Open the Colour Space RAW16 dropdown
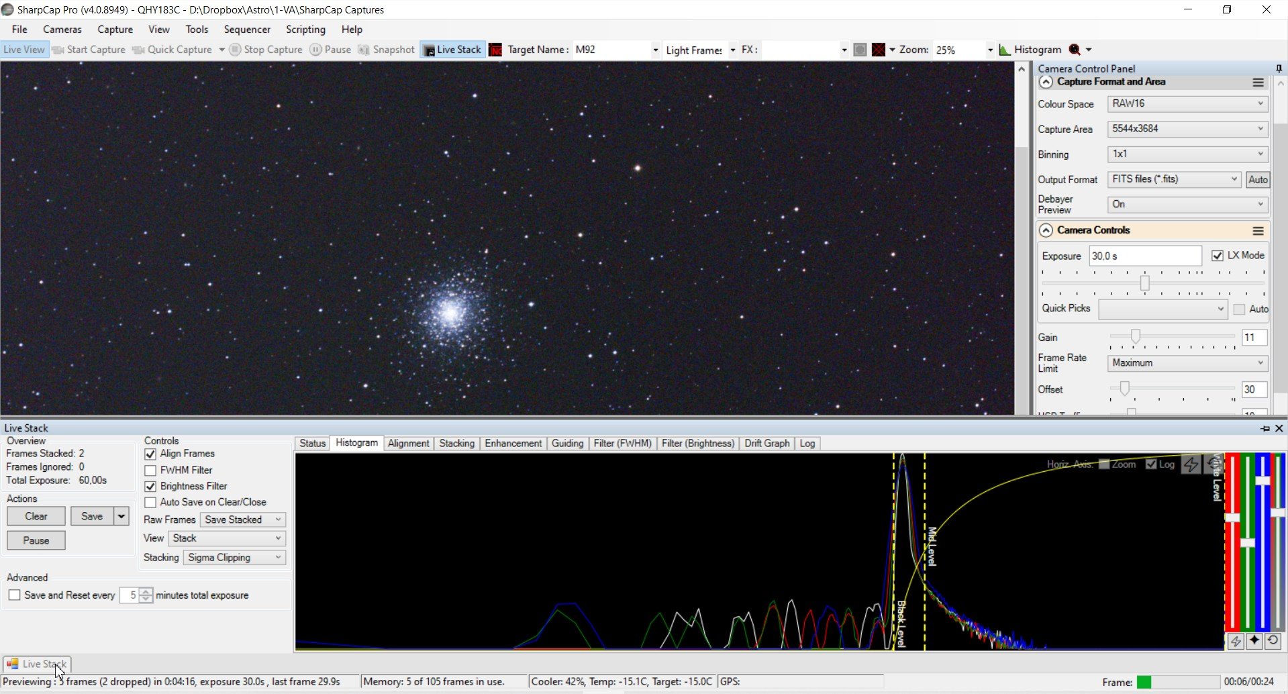 point(1187,104)
